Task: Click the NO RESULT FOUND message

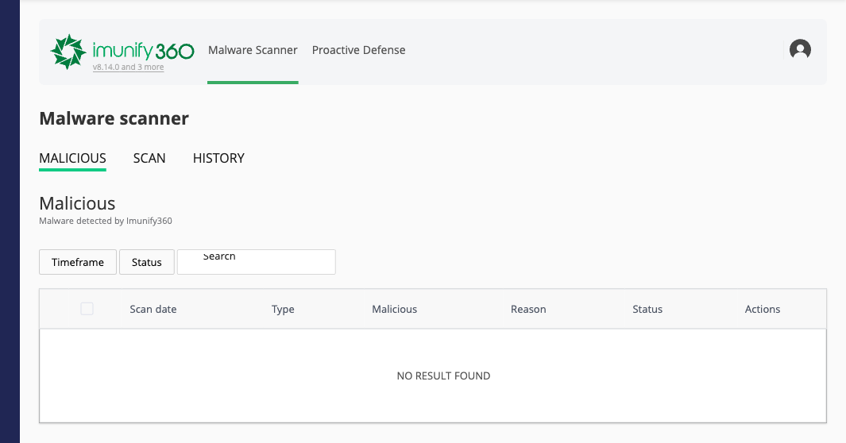Action: coord(443,376)
